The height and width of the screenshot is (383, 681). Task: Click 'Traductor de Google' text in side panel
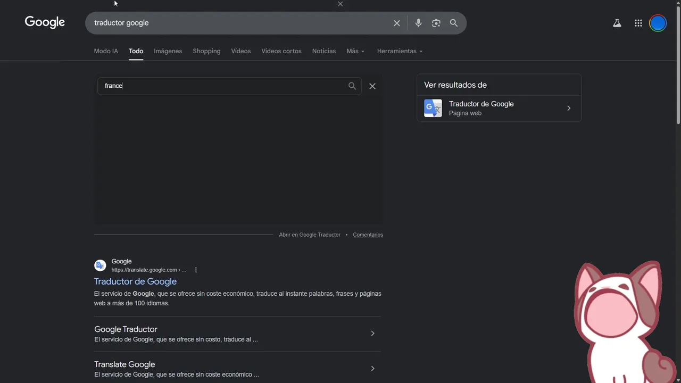click(481, 104)
